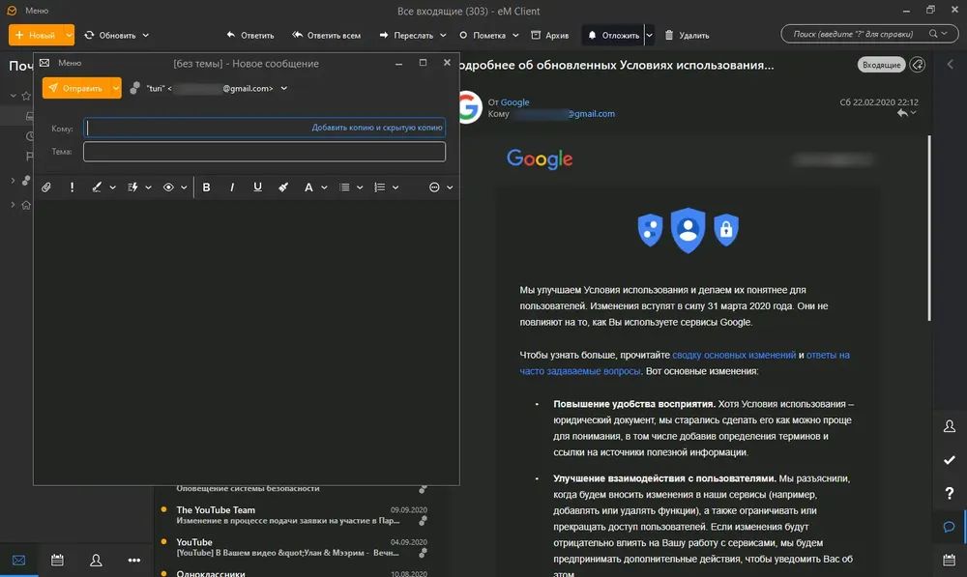The width and height of the screenshot is (967, 577).
Task: Click the attachment paperclip icon
Action: click(x=46, y=188)
